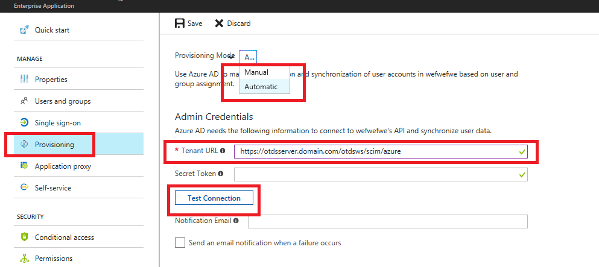Click the Provisioning sync icon
The height and width of the screenshot is (267, 599).
tap(24, 144)
